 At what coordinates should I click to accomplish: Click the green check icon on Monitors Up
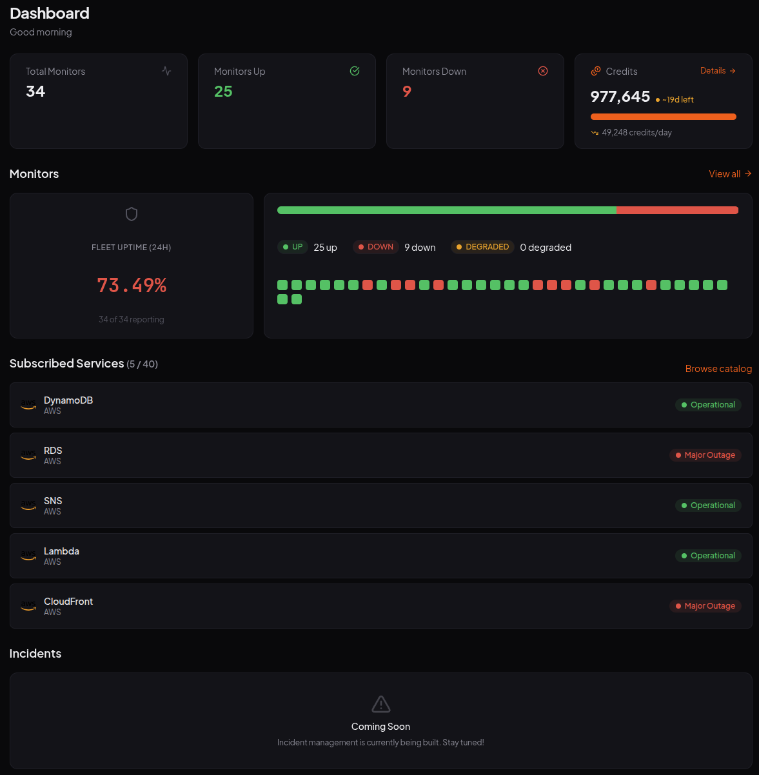click(x=355, y=71)
